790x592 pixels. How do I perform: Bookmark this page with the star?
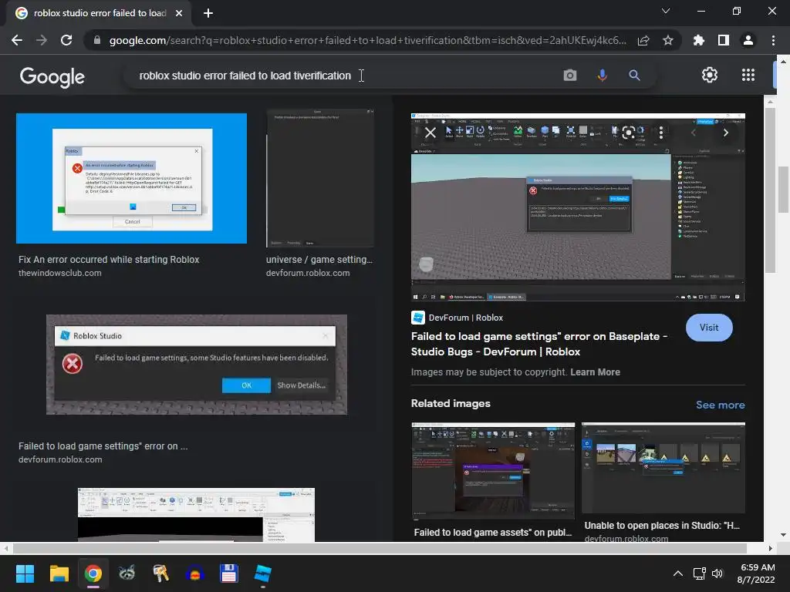pyautogui.click(x=668, y=40)
